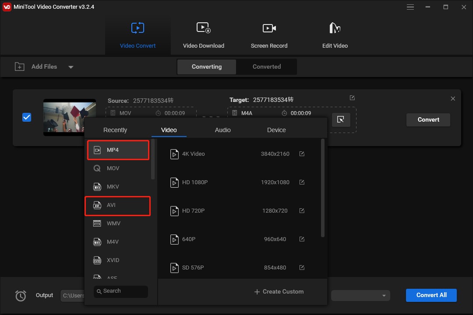The height and width of the screenshot is (315, 473).
Task: Click the Search formats field
Action: pos(121,291)
